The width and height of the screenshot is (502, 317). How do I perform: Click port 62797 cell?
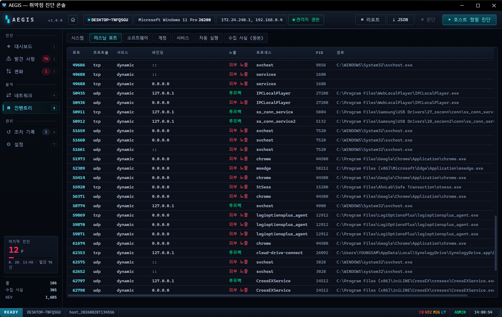click(x=79, y=281)
